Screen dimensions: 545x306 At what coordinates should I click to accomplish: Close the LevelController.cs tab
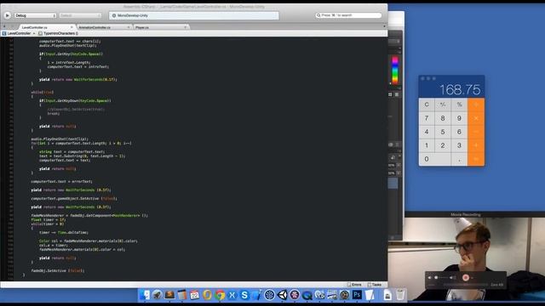click(72, 27)
